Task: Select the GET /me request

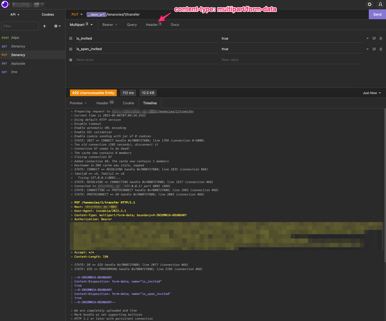Action: pos(33,72)
